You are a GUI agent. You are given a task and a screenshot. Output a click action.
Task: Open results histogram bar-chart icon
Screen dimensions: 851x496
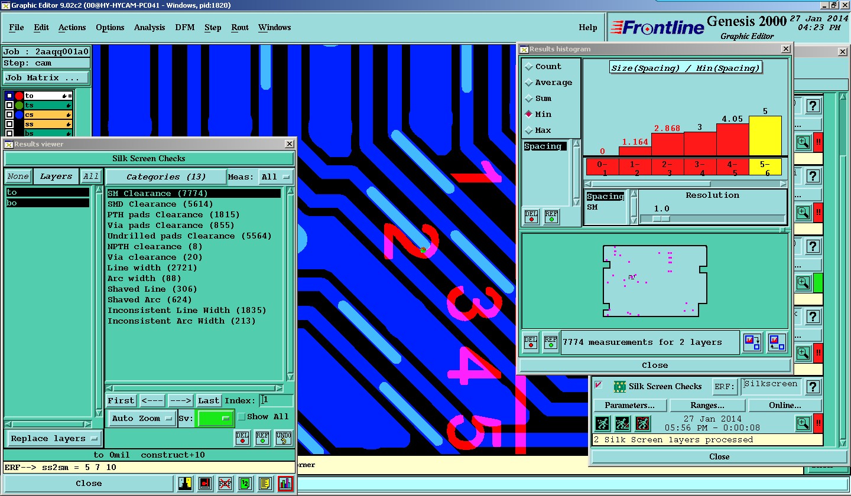tap(285, 484)
